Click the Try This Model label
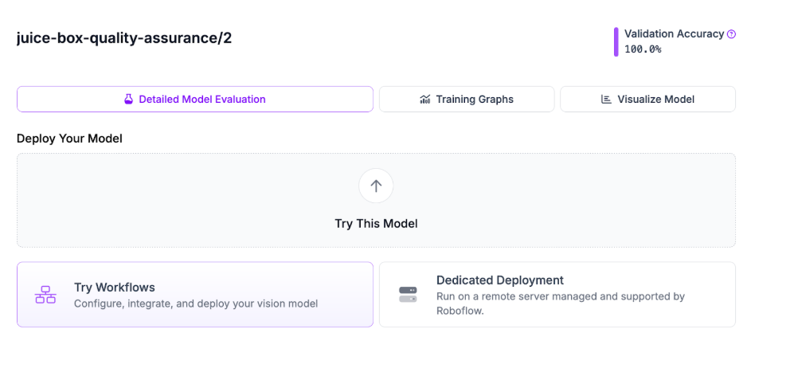The height and width of the screenshot is (384, 790). click(376, 224)
